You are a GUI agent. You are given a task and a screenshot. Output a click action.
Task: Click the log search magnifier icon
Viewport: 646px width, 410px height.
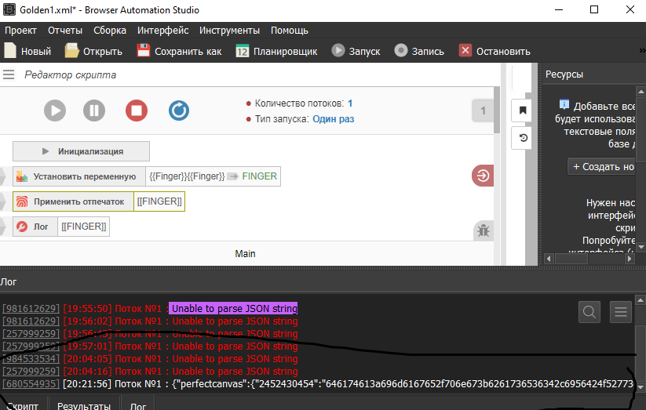point(589,312)
